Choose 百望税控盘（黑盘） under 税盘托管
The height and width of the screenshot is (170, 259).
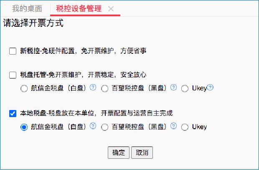pyautogui.click(x=105, y=89)
